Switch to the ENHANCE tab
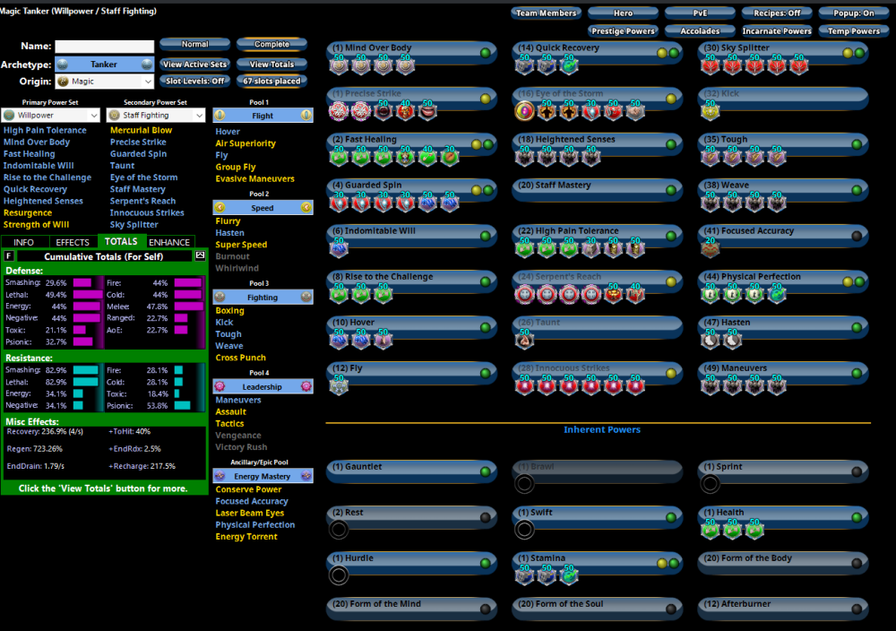Screen dimensions: 896x631 point(169,242)
